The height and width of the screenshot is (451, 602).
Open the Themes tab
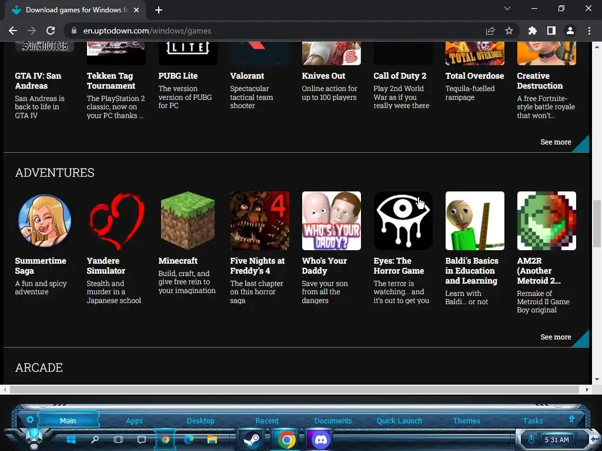[x=466, y=420]
